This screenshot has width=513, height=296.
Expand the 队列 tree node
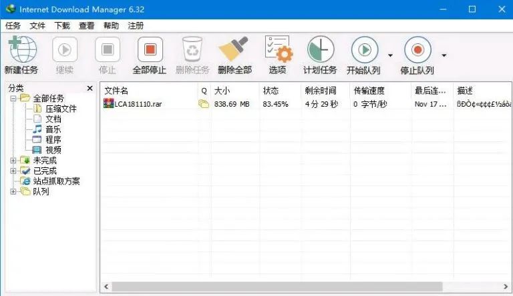point(13,191)
